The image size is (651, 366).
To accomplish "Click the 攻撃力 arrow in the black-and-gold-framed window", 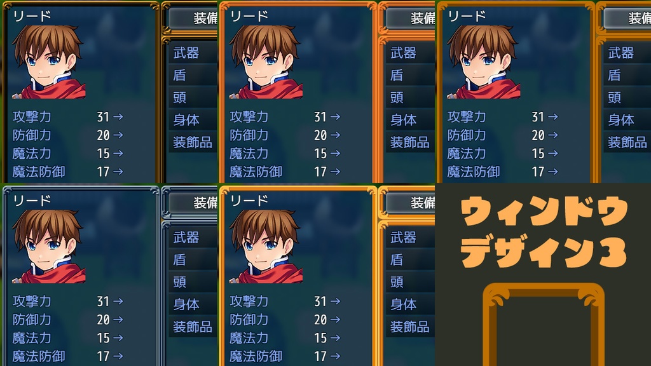I will click(x=118, y=117).
